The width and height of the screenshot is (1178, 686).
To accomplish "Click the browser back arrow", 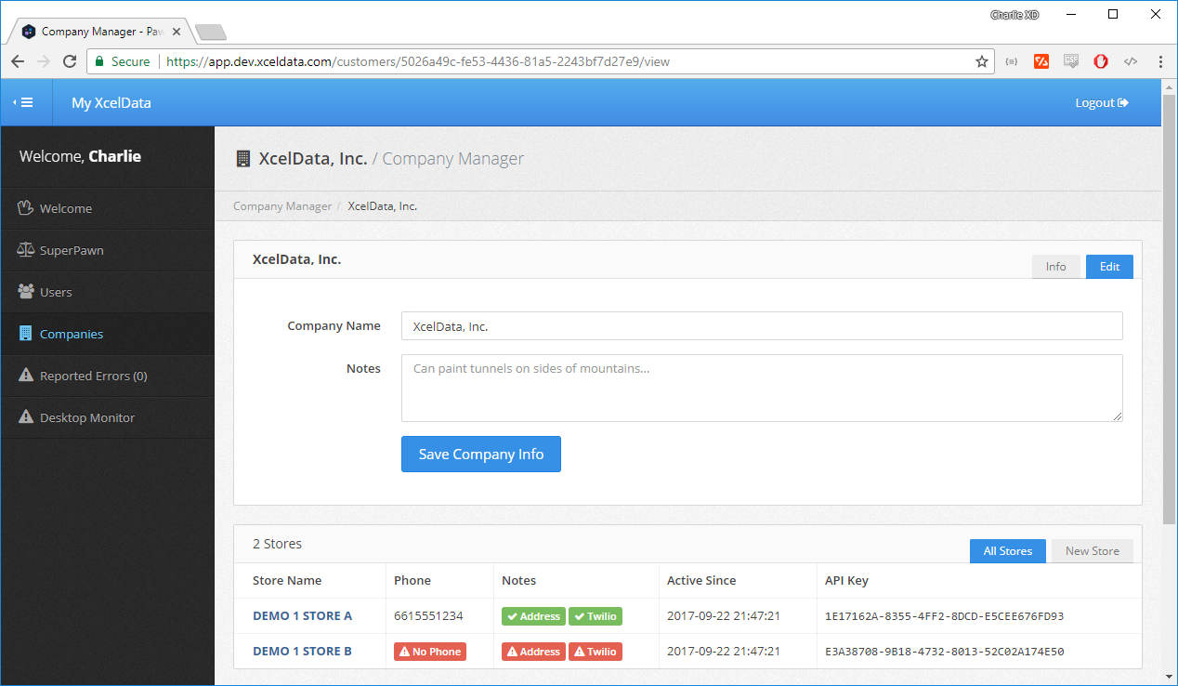I will click(18, 61).
